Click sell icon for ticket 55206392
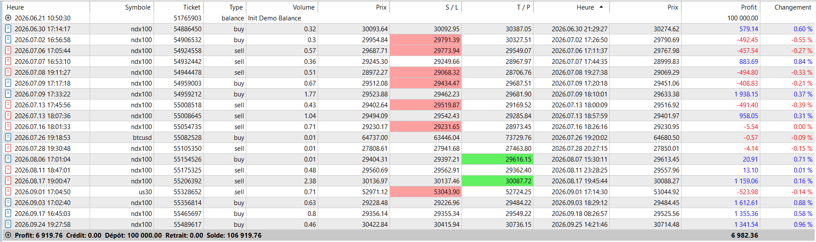The height and width of the screenshot is (242, 816). pos(8,181)
